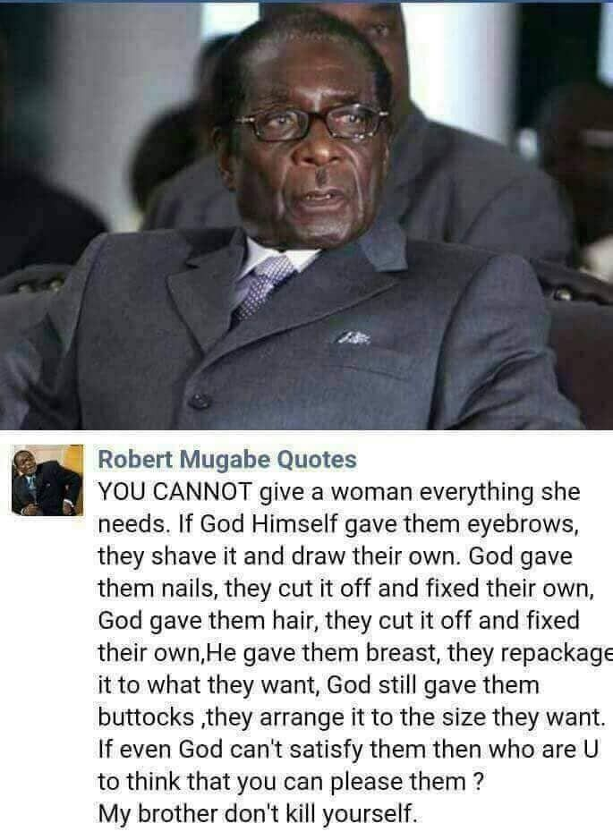613x840 pixels.
Task: Click the final line "My brother don't kill yourself."
Action: [257, 813]
